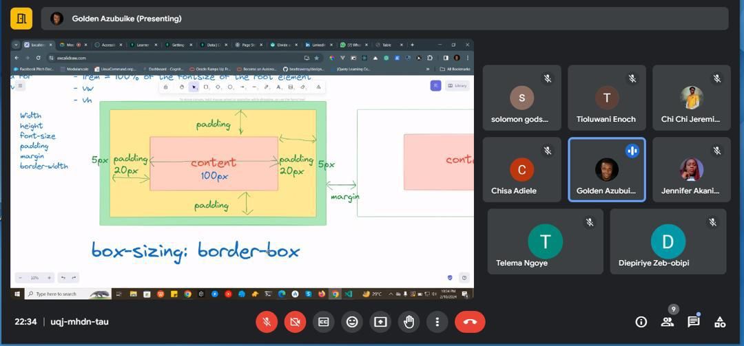Choose the Eraser tool in shared Excalidraw

coord(302,87)
